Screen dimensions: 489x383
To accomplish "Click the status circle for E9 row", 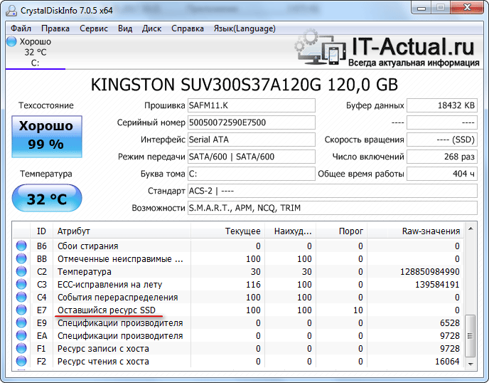I will point(21,322).
